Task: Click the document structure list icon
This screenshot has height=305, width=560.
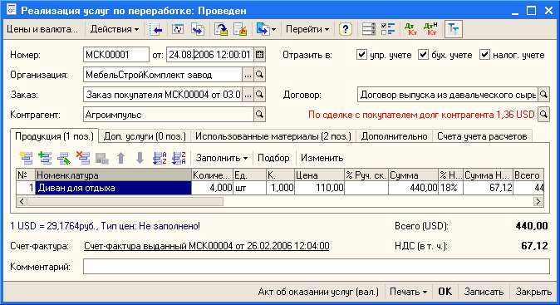Action: click(x=369, y=29)
